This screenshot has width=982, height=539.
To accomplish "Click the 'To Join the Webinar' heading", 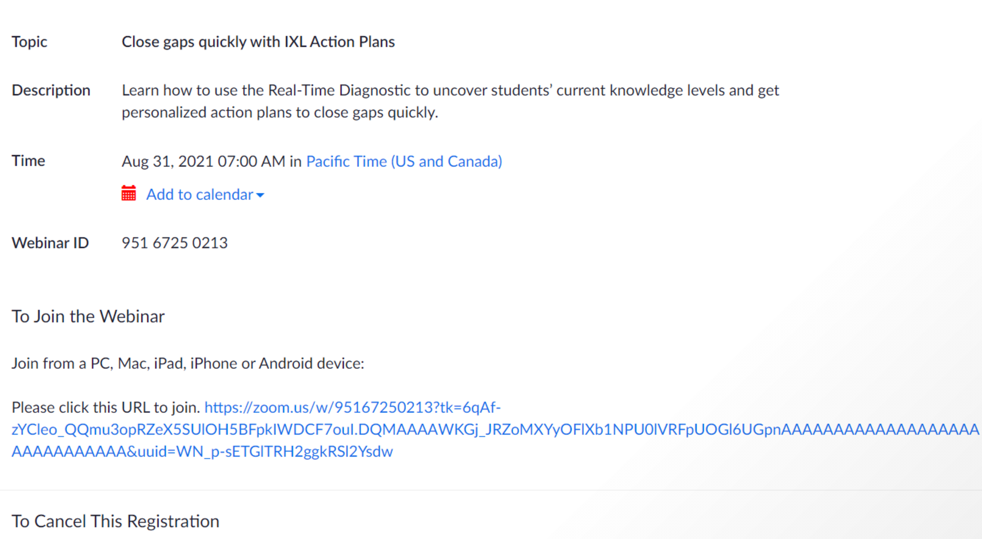I will click(88, 317).
